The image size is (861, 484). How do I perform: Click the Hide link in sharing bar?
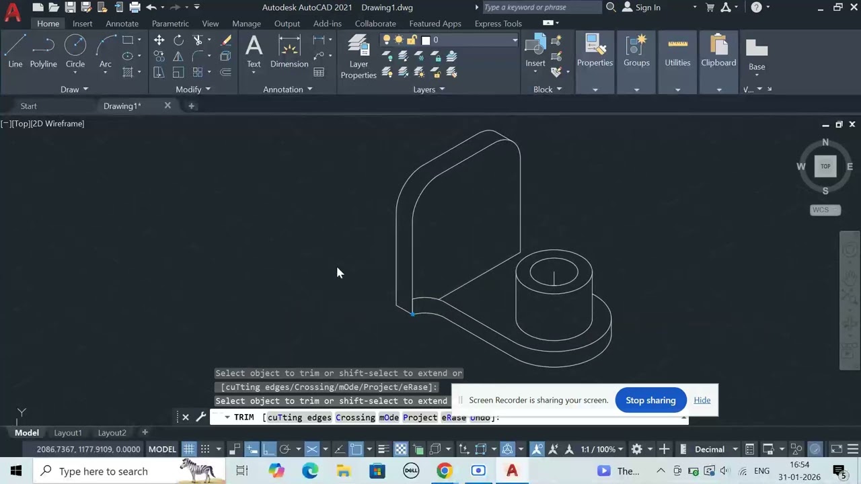pos(702,400)
